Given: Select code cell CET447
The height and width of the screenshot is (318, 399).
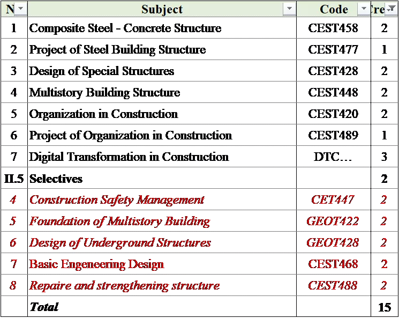Looking at the screenshot, I should pos(334,199).
